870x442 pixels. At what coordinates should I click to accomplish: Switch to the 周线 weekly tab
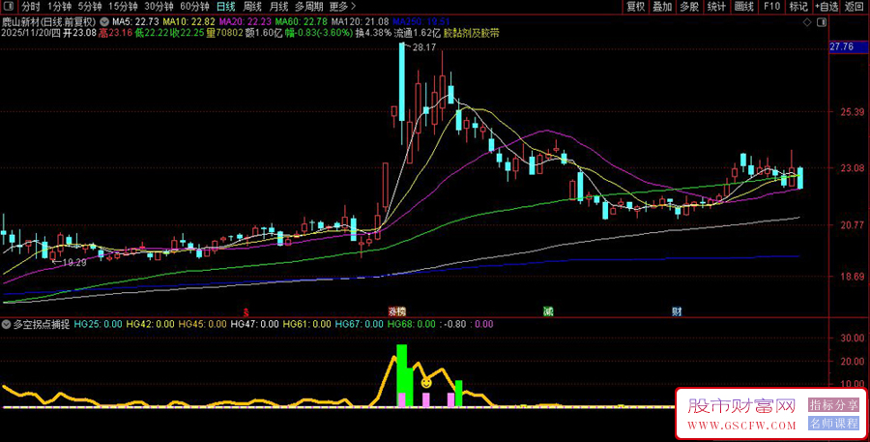click(x=252, y=6)
